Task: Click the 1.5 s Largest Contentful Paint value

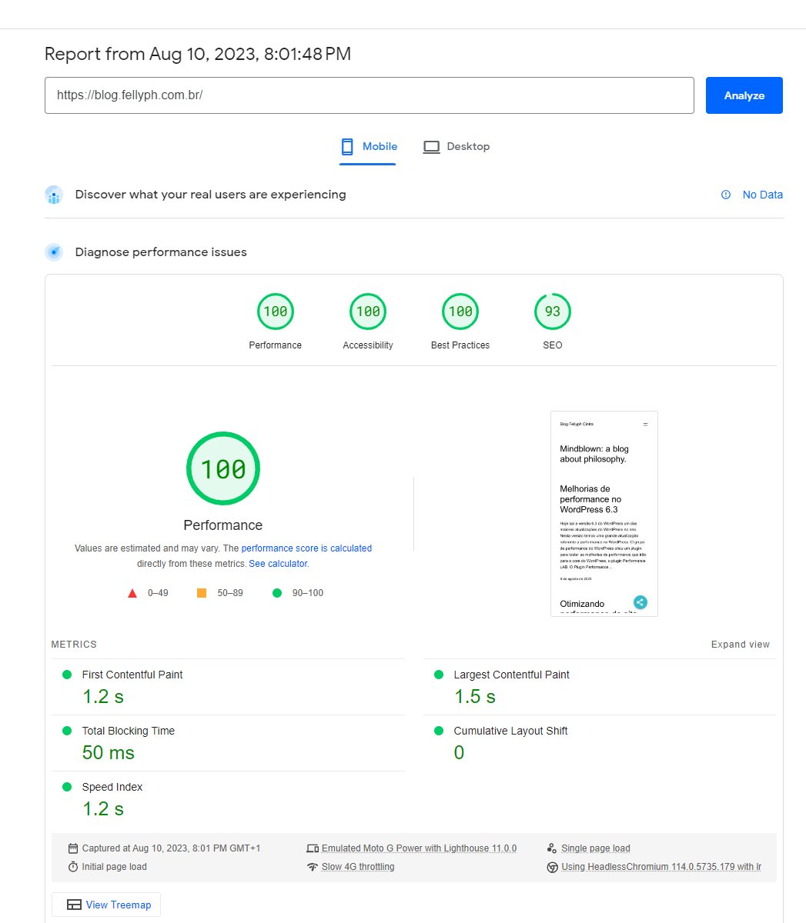Action: (x=475, y=696)
